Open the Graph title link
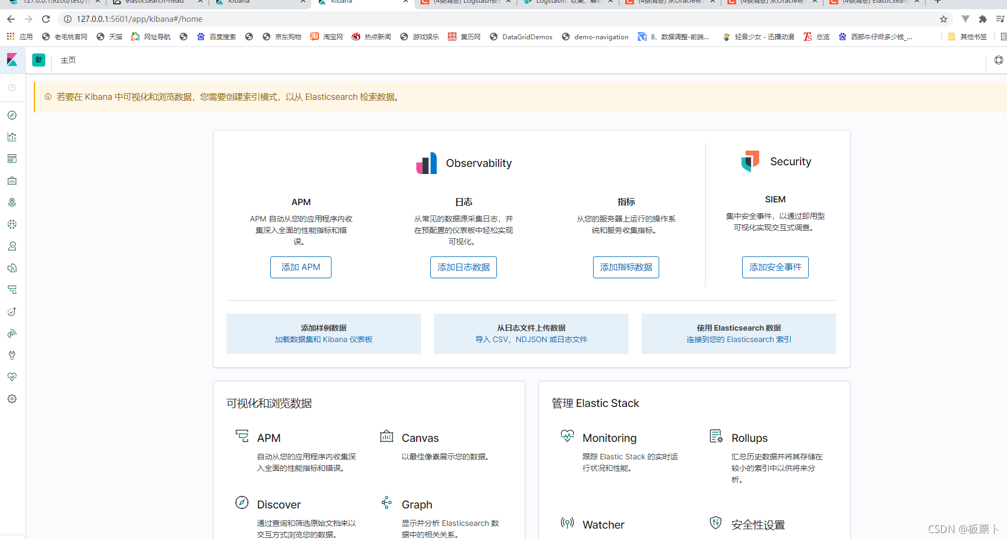 tap(417, 505)
